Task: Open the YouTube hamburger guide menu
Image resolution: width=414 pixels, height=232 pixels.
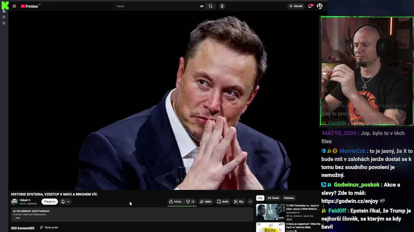Action: tap(14, 6)
